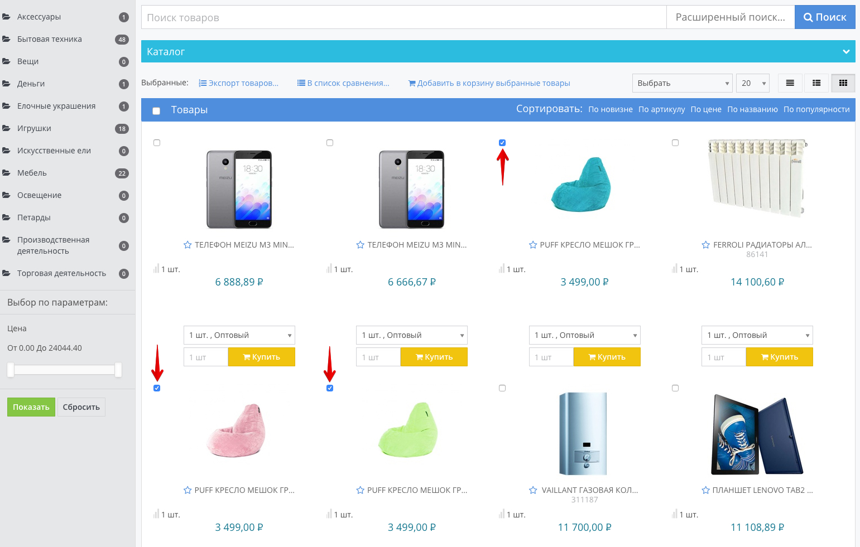This screenshot has height=547, width=860.
Task: Switch to the detailed list view icon
Action: point(816,83)
